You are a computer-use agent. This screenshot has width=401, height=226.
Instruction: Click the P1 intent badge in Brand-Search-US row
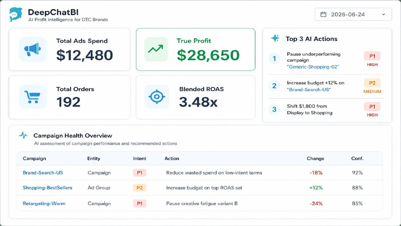tap(140, 173)
